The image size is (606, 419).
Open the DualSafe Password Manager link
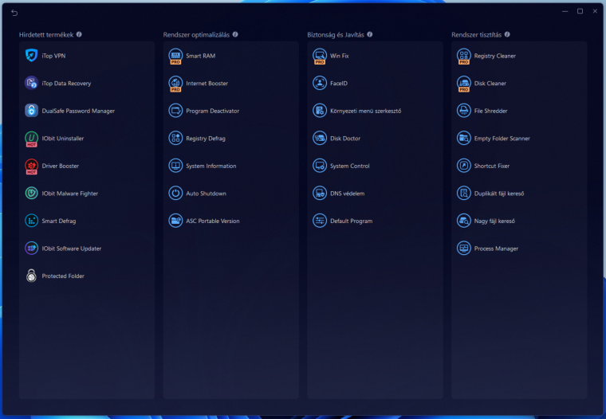(x=78, y=111)
